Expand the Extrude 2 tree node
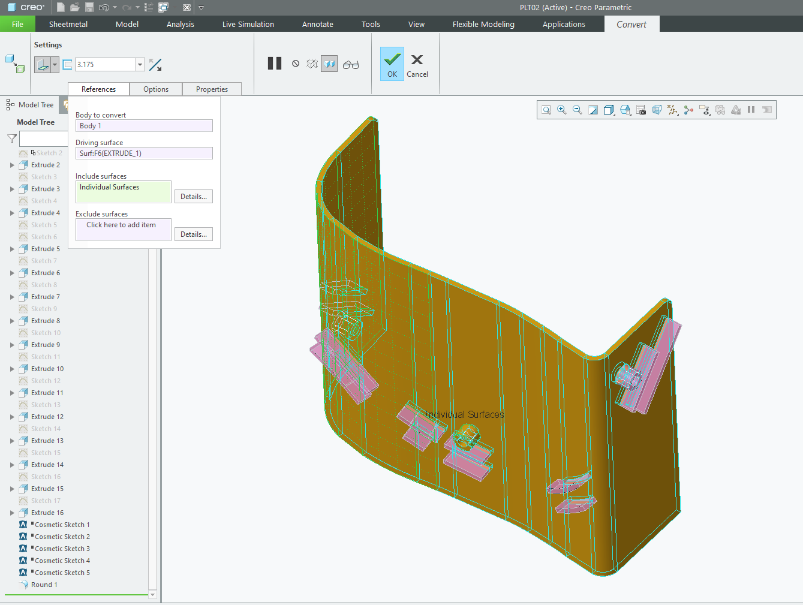Screen dimensions: 803x605 (12, 164)
